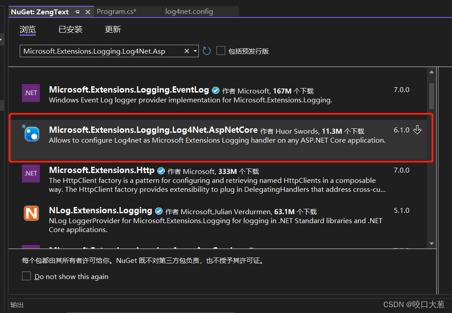The image size is (452, 313).
Task: Click the 63.1M download count text
Action: (x=284, y=212)
